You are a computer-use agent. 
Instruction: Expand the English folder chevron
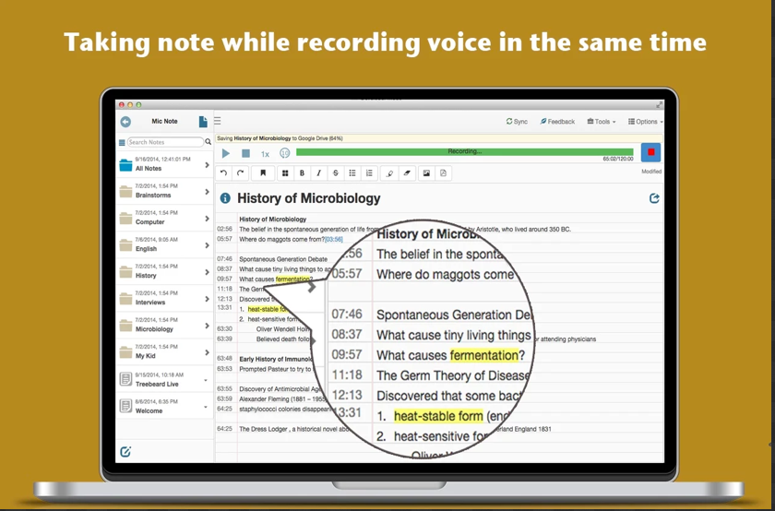pos(207,245)
